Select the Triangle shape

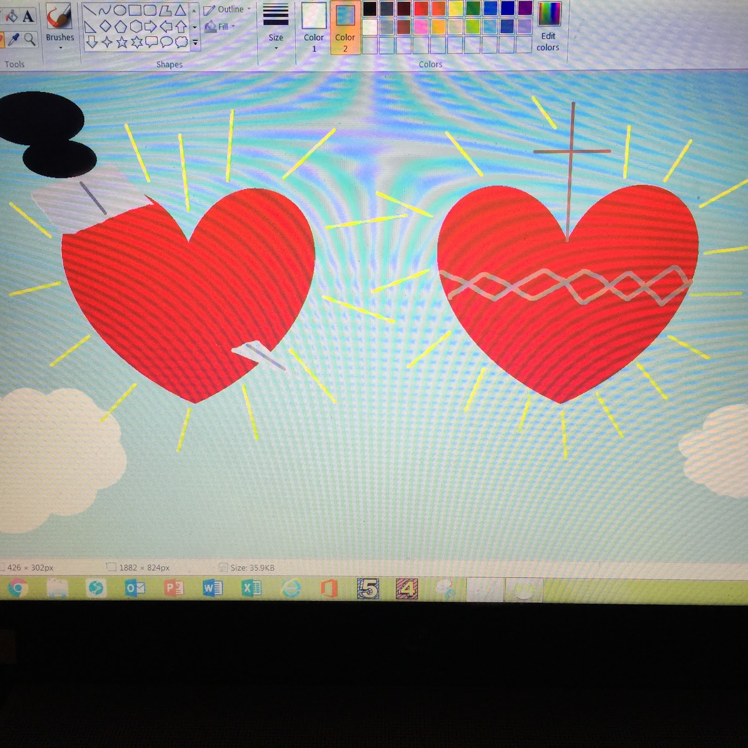click(x=180, y=10)
